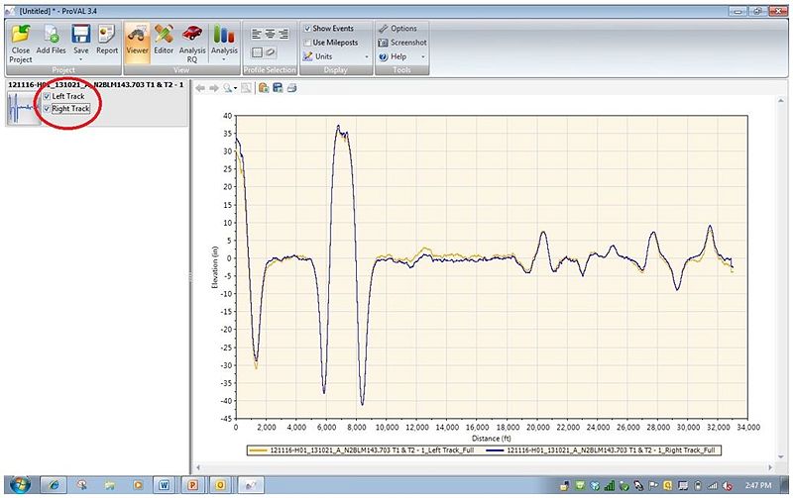Open Outlook from the taskbar
The image size is (793, 498).
coord(220,485)
